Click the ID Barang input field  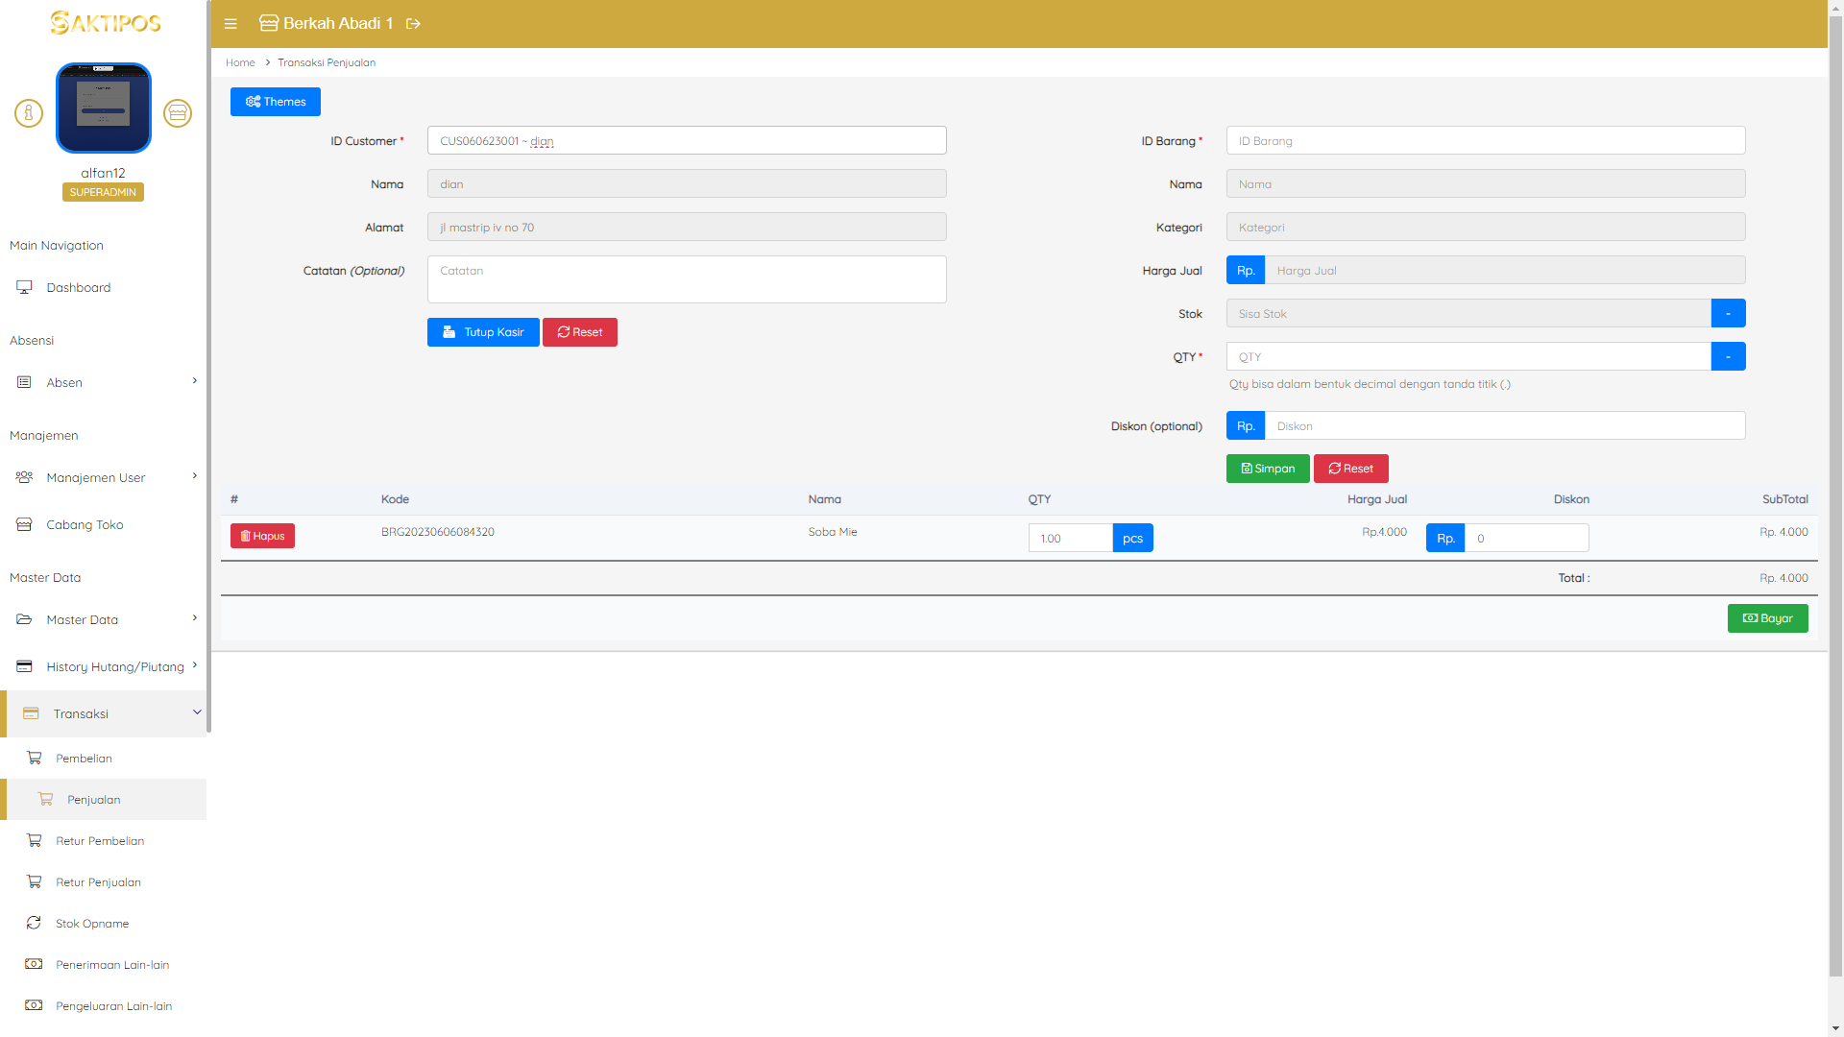point(1485,140)
